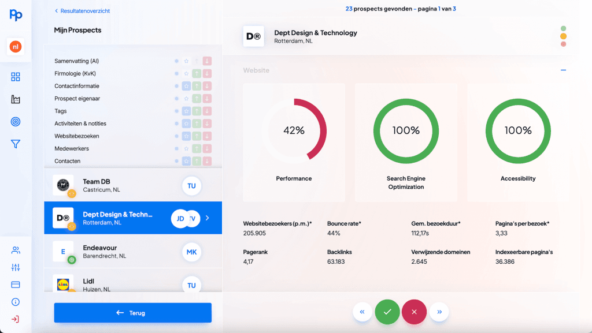The width and height of the screenshot is (592, 333).
Task: Click the Terug button
Action: coord(132,313)
